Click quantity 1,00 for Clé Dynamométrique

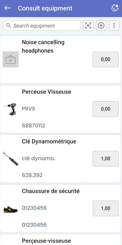(106, 159)
